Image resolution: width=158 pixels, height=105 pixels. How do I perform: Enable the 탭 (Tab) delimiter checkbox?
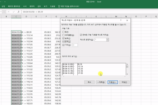[63, 32]
